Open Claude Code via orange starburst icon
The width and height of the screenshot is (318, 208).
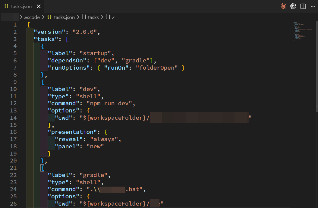click(283, 6)
